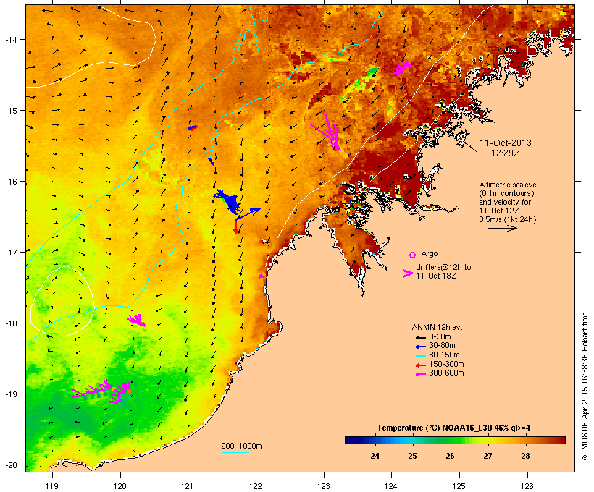Click the '80-150m' depth label
The width and height of the screenshot is (594, 492).
[444, 355]
